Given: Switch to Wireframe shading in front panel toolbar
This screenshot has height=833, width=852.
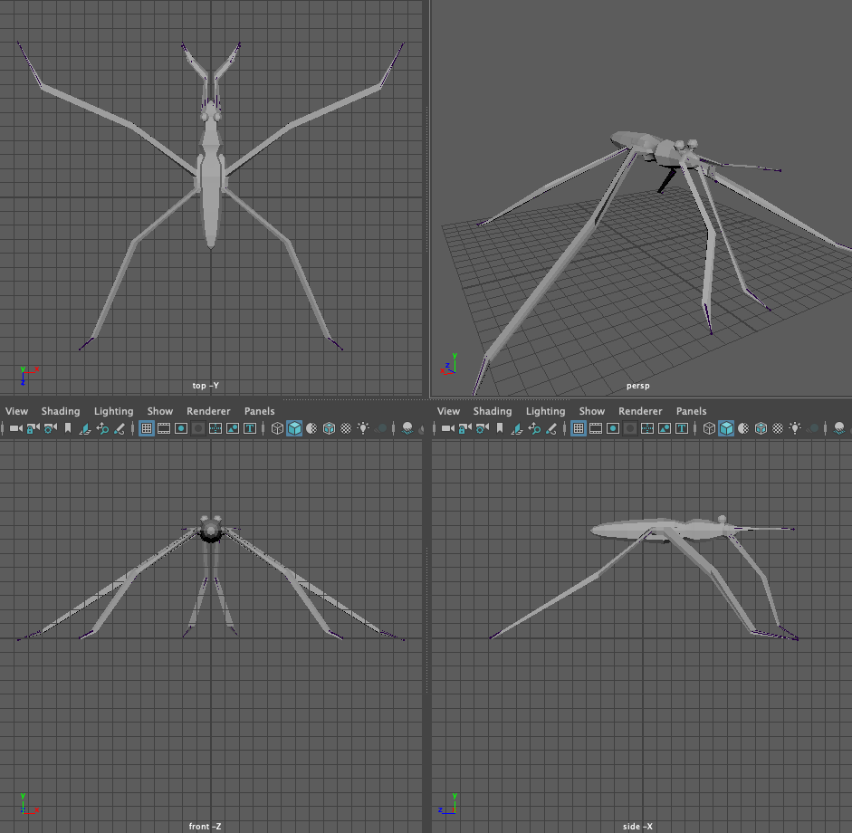Looking at the screenshot, I should click(277, 429).
